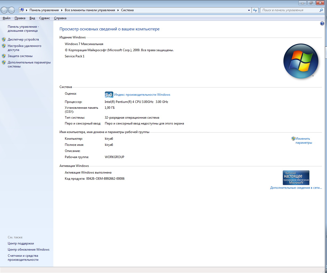The image size is (327, 273).
Task: Open the address bar history dropdown
Action: [249, 10]
